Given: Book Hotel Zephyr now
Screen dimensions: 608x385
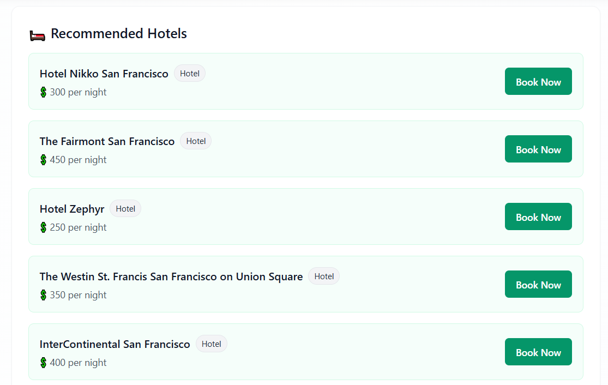Looking at the screenshot, I should point(538,216).
